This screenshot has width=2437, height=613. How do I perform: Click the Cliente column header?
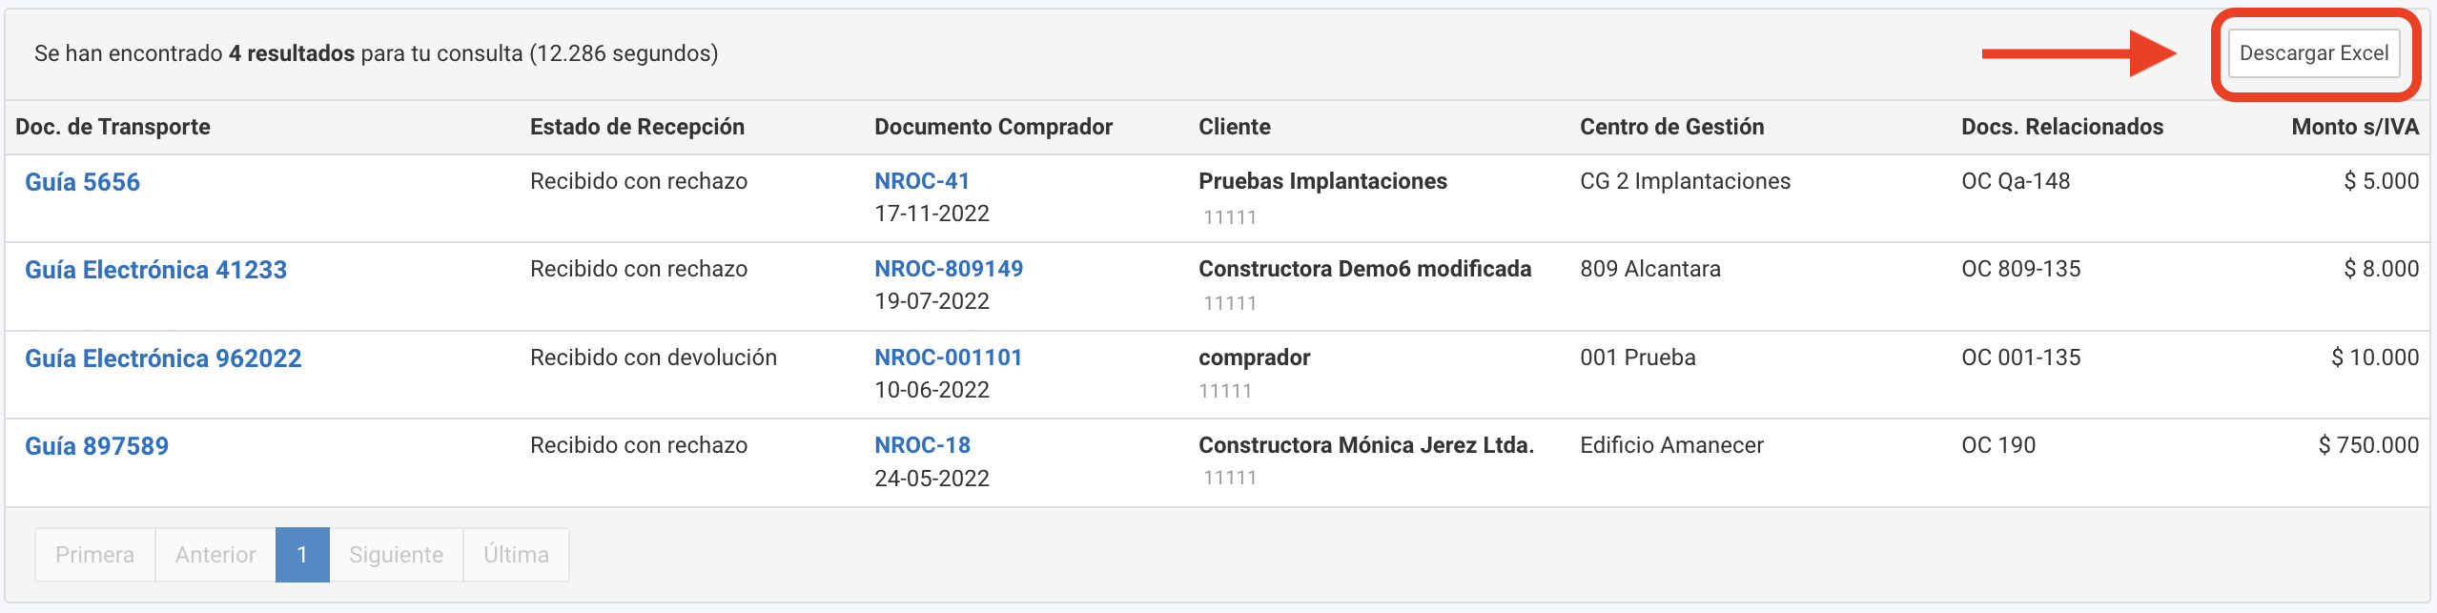click(x=1234, y=127)
